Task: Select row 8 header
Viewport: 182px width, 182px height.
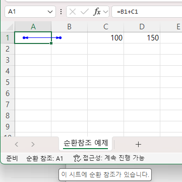Action: pyautogui.click(x=8, y=116)
